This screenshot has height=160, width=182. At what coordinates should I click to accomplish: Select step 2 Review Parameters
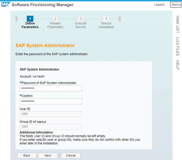tap(55, 22)
